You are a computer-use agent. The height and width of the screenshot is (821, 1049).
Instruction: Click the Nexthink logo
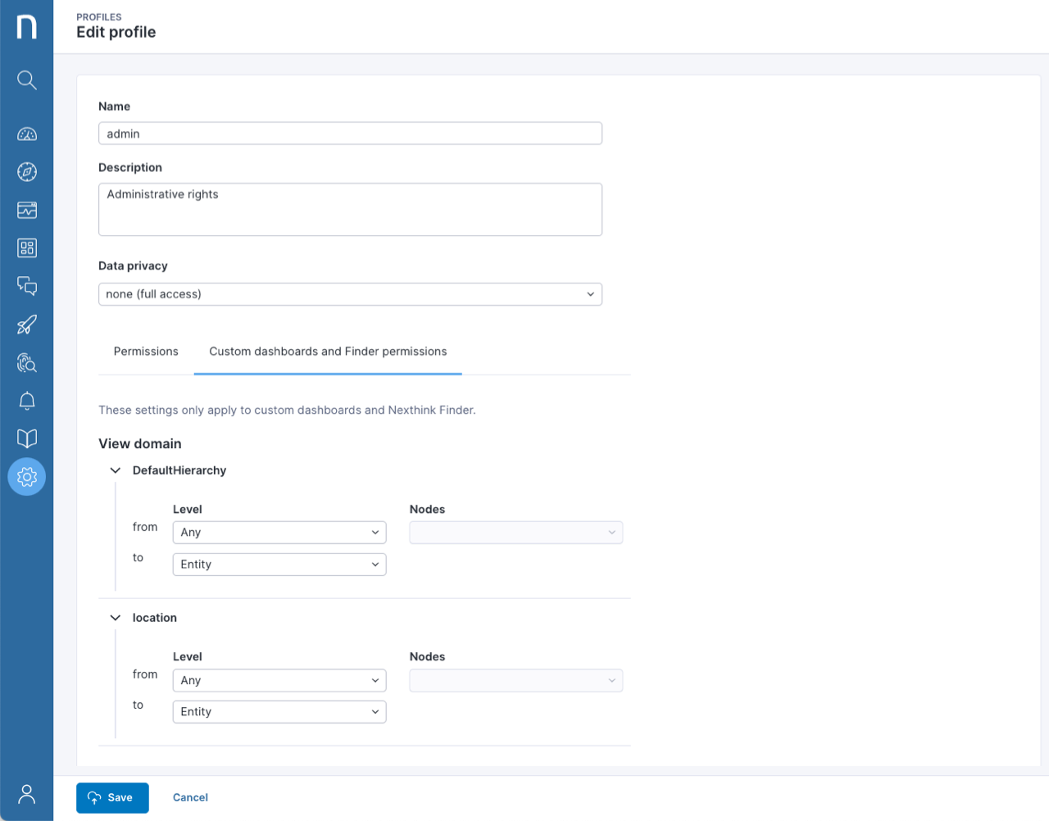pyautogui.click(x=26, y=26)
